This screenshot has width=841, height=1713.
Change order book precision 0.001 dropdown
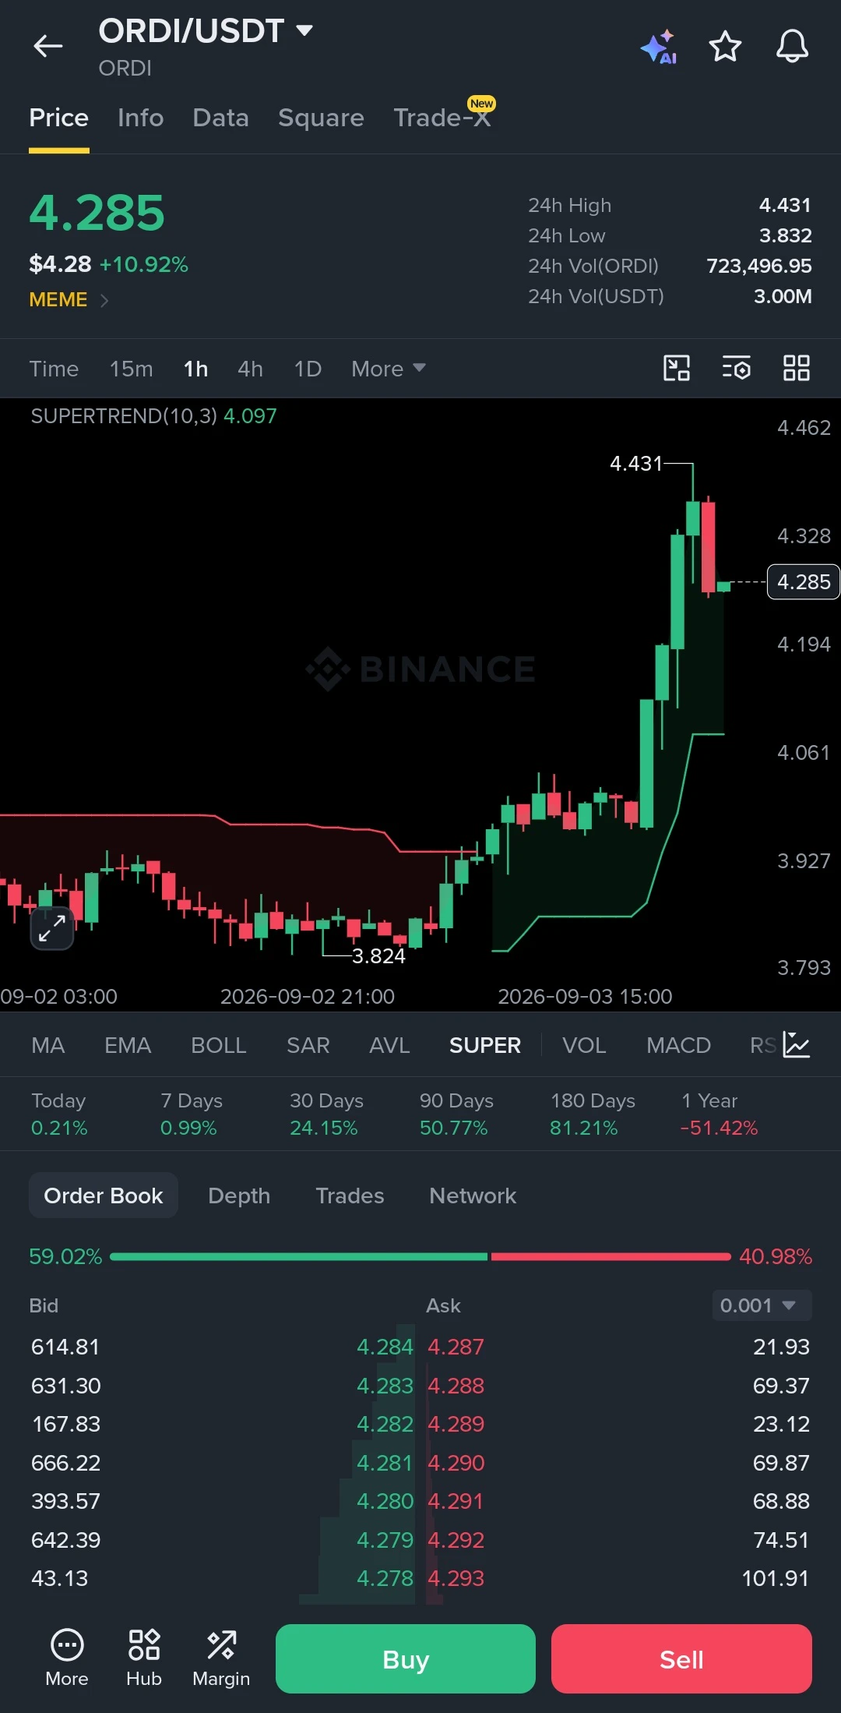(x=762, y=1305)
